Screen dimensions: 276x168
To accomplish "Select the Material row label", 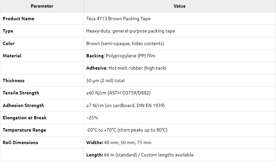I will click(x=12, y=56).
